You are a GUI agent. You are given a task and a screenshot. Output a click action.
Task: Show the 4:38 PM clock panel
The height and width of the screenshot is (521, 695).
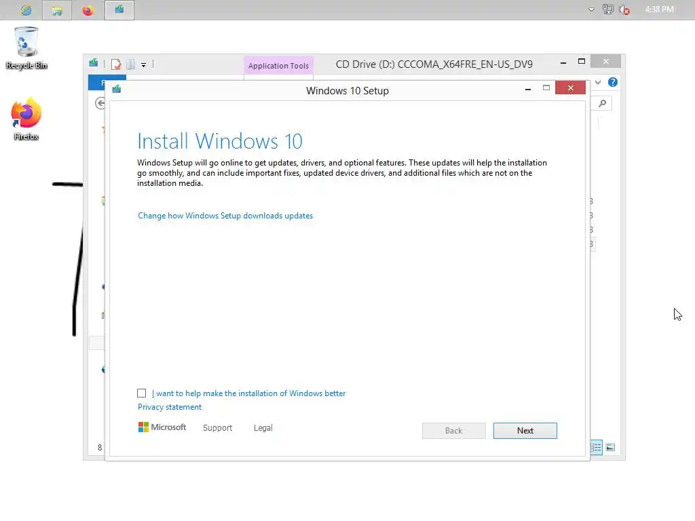(659, 9)
